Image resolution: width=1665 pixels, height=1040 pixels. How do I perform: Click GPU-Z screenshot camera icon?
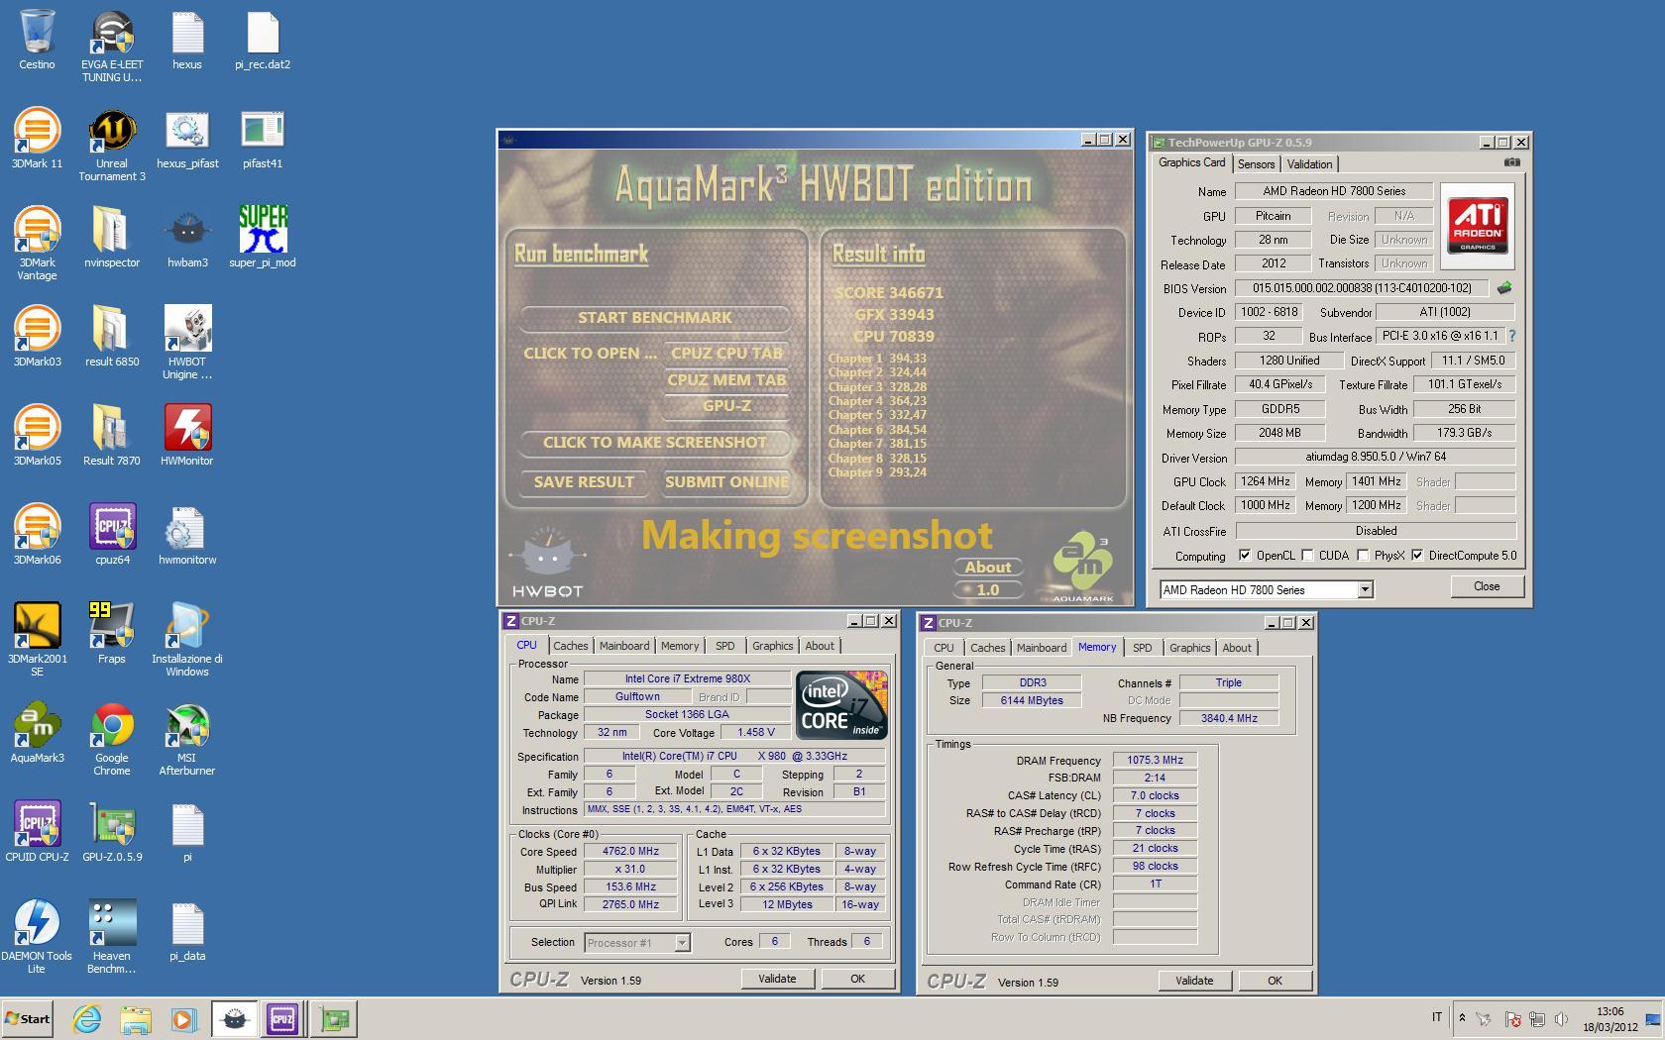point(1511,162)
